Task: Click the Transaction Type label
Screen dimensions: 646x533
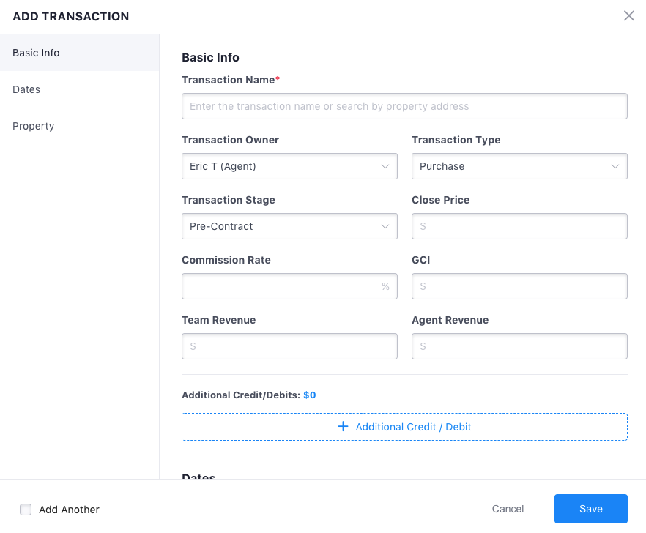Action: point(456,140)
